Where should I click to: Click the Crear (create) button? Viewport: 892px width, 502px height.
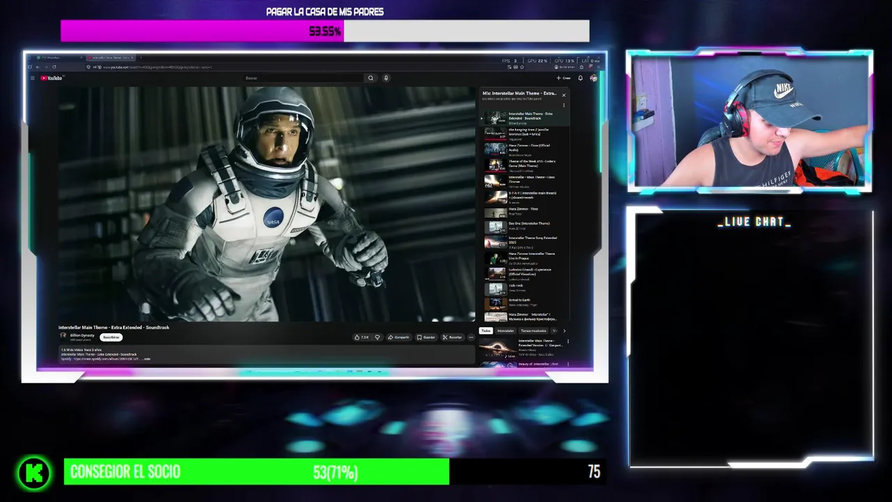[563, 78]
